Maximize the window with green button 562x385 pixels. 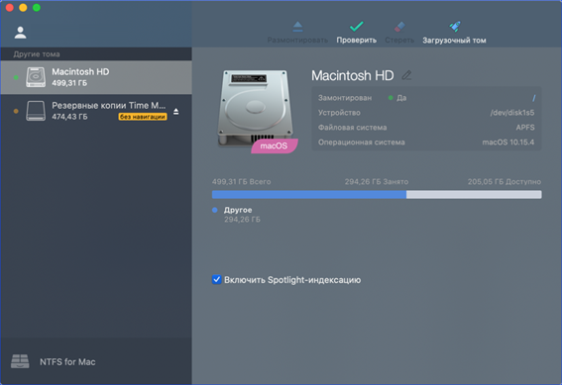[x=37, y=8]
